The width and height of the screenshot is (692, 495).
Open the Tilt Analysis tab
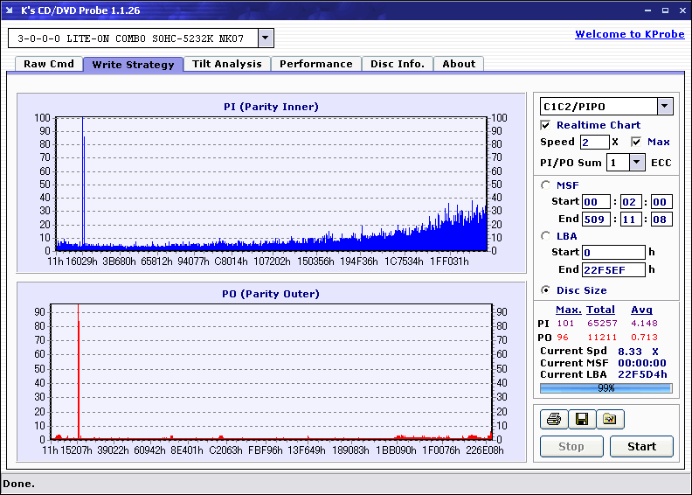point(226,64)
